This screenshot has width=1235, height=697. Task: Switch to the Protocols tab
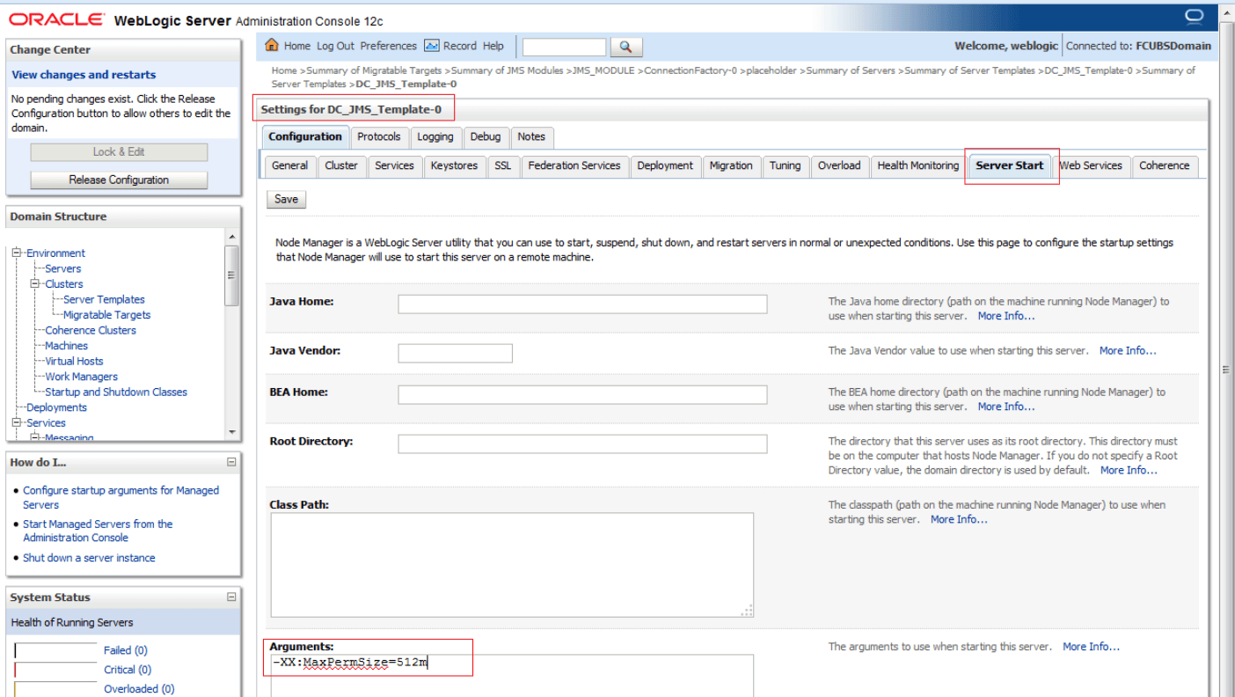(x=379, y=137)
